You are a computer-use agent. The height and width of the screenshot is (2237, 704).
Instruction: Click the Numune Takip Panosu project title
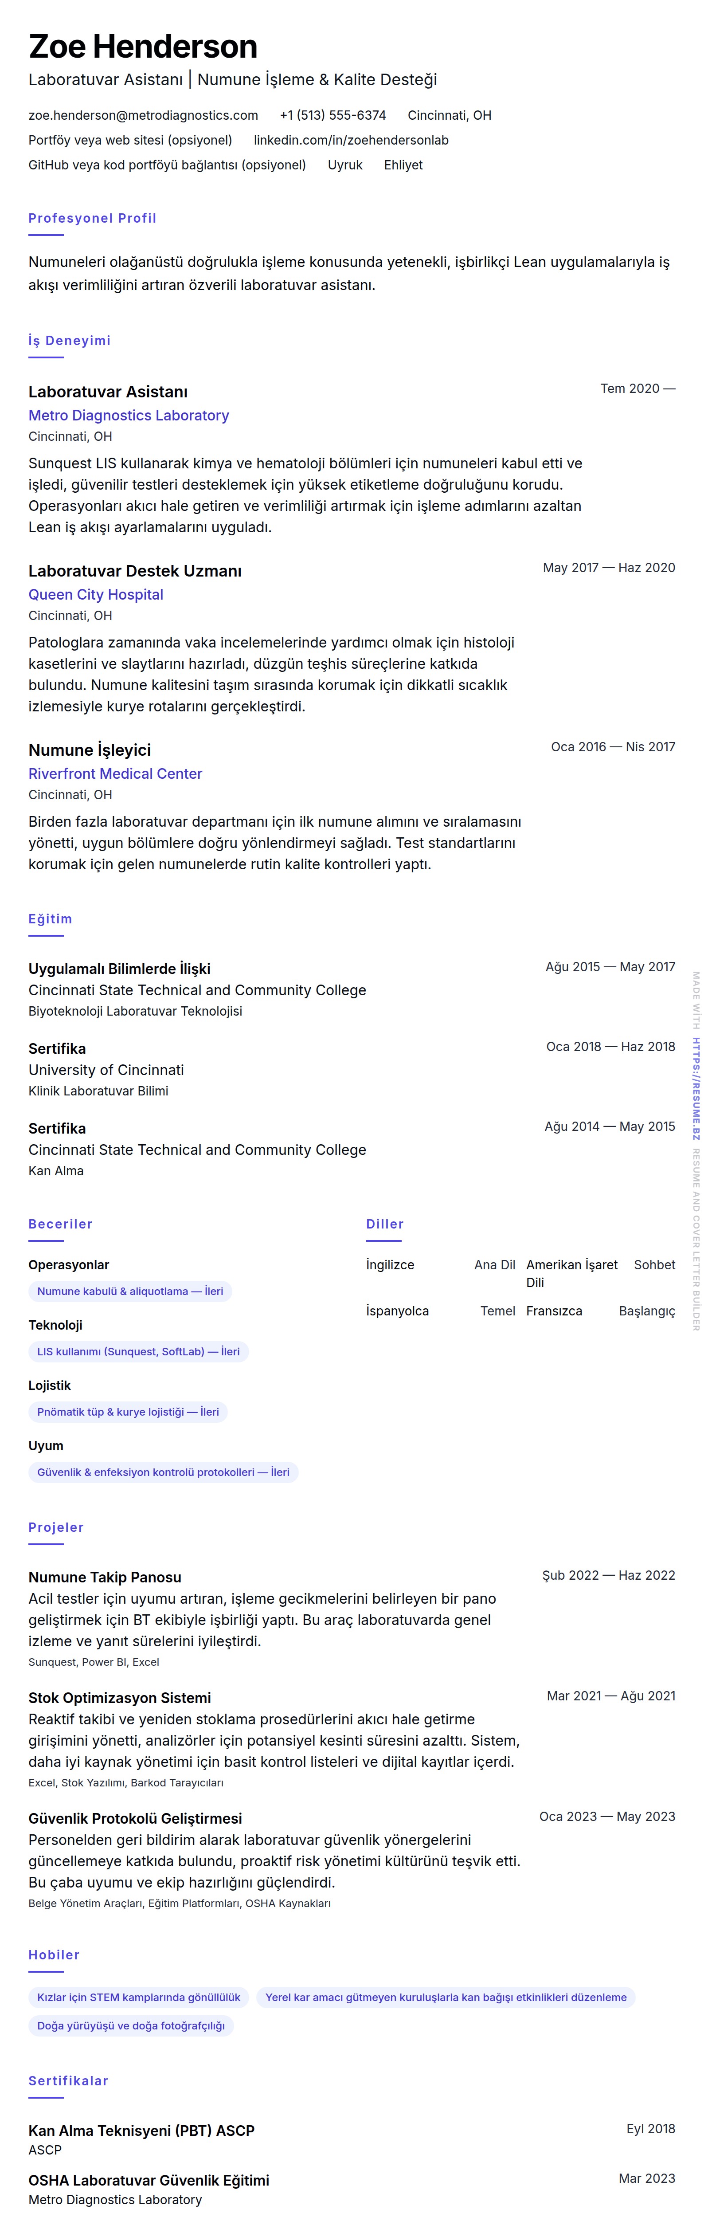[105, 1577]
